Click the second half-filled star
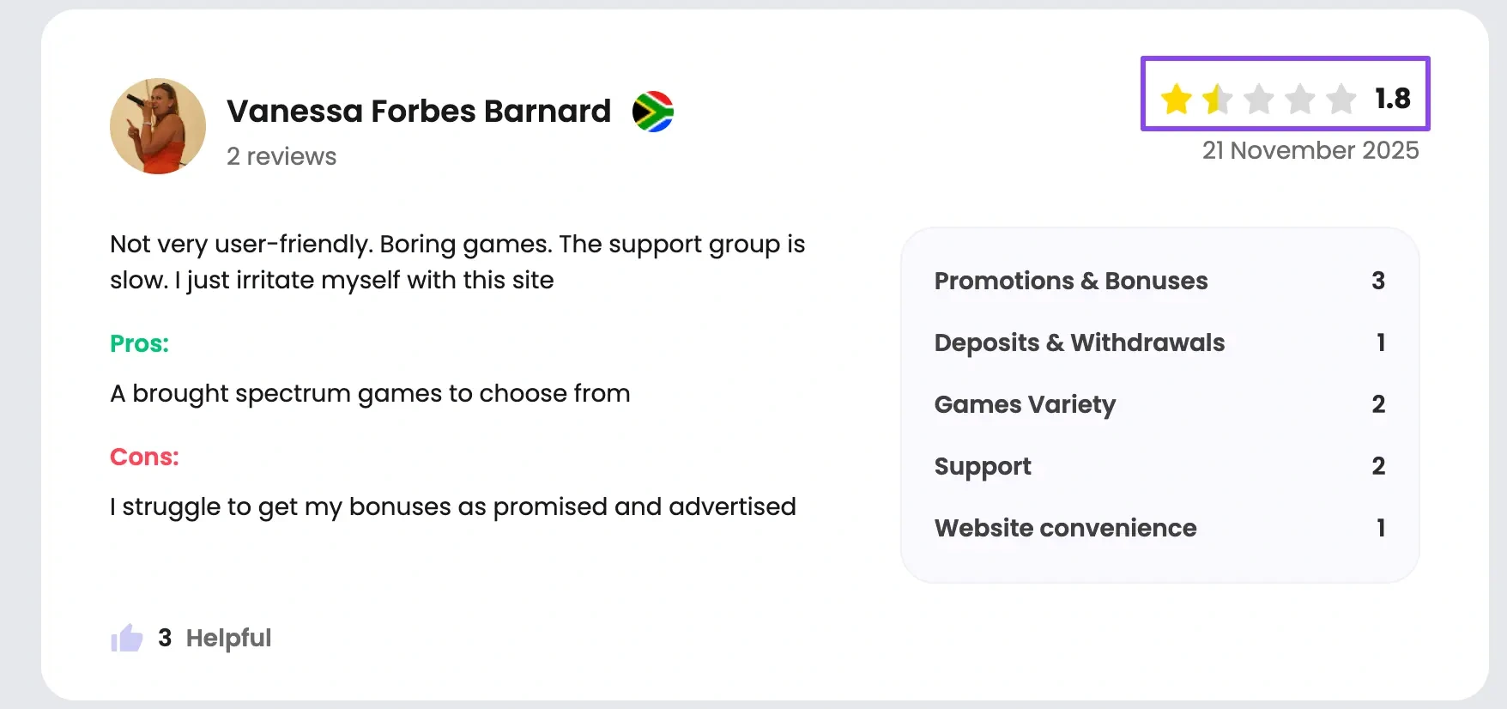 [x=1217, y=99]
